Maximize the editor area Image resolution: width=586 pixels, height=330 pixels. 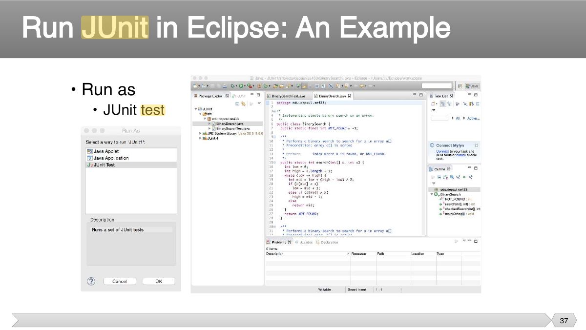pyautogui.click(x=421, y=95)
